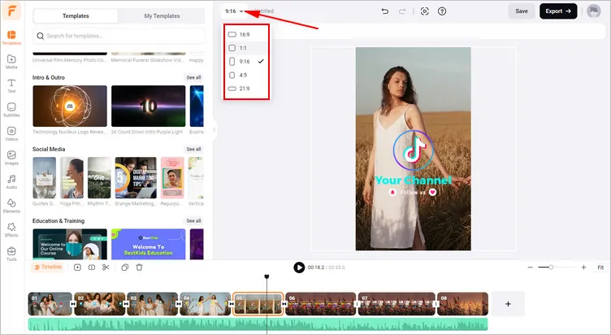Play the video preview

[299, 268]
